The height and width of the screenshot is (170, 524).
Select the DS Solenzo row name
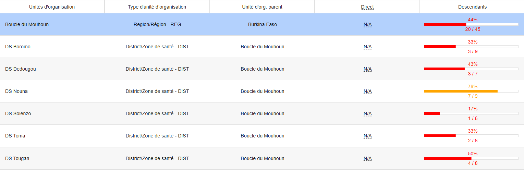tap(18, 113)
